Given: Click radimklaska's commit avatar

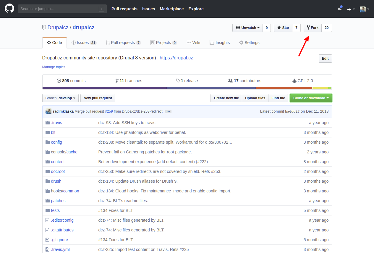Looking at the screenshot, I should tap(48, 111).
